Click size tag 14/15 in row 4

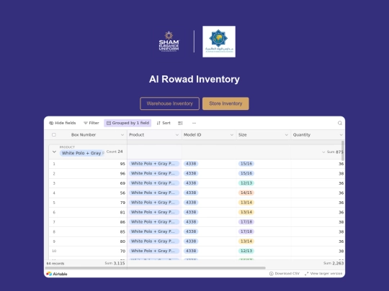pyautogui.click(x=246, y=193)
